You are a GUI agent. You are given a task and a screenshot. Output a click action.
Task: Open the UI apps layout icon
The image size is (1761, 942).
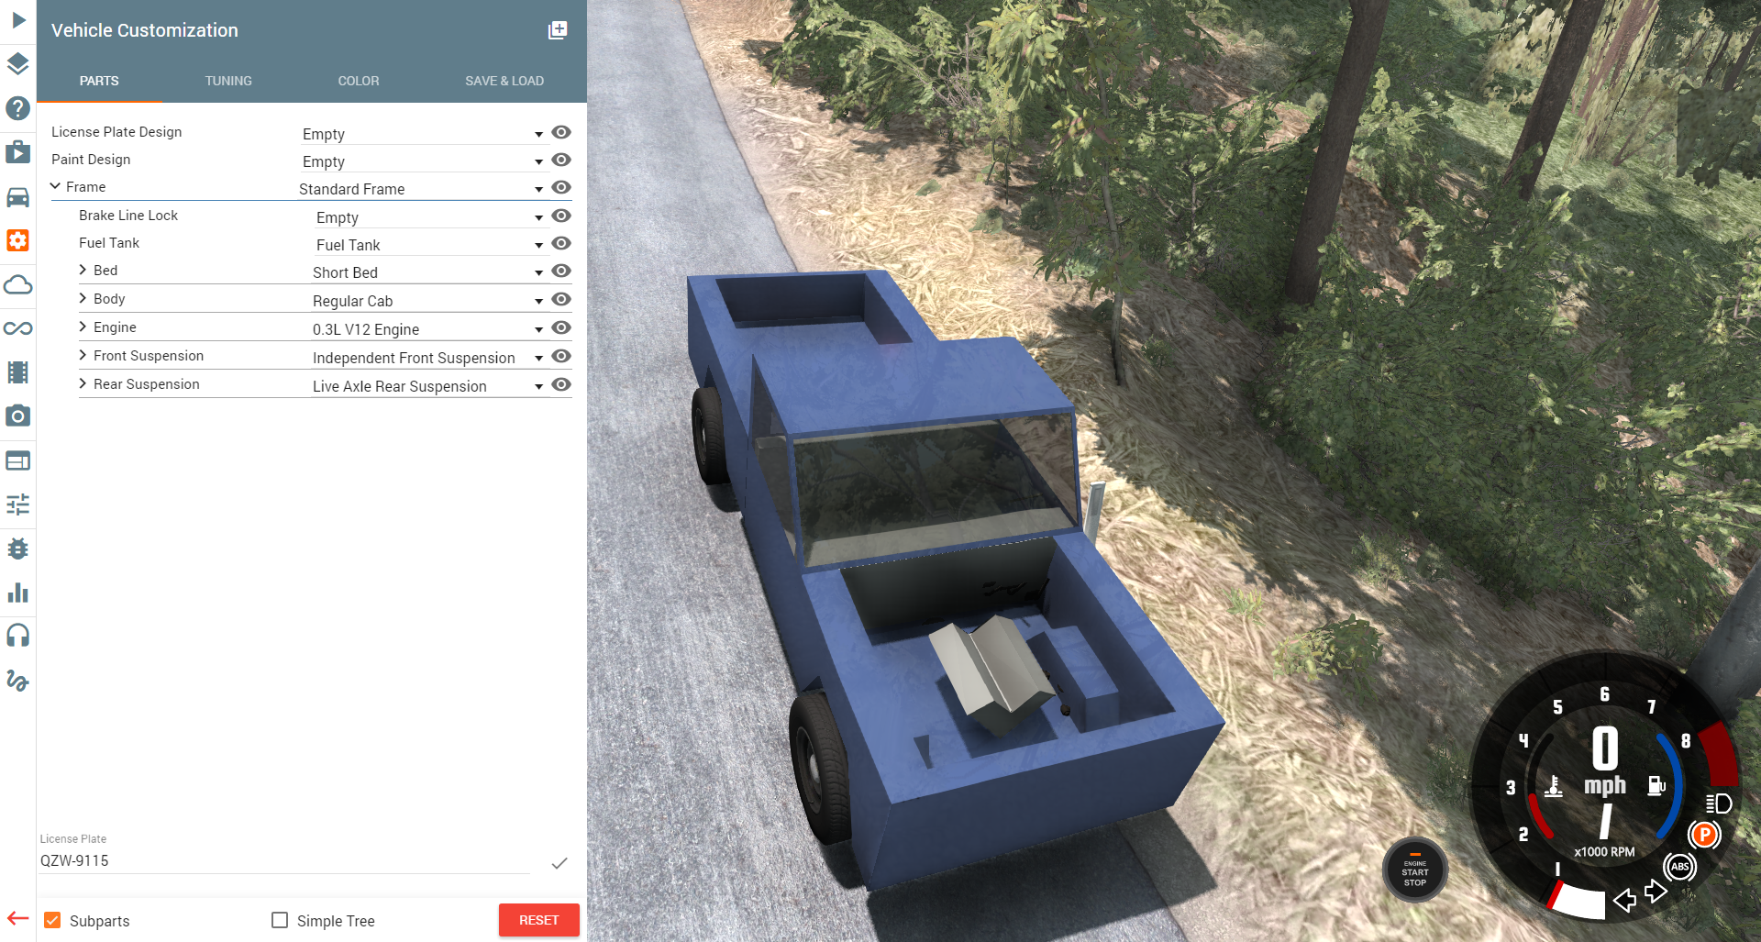pos(18,460)
